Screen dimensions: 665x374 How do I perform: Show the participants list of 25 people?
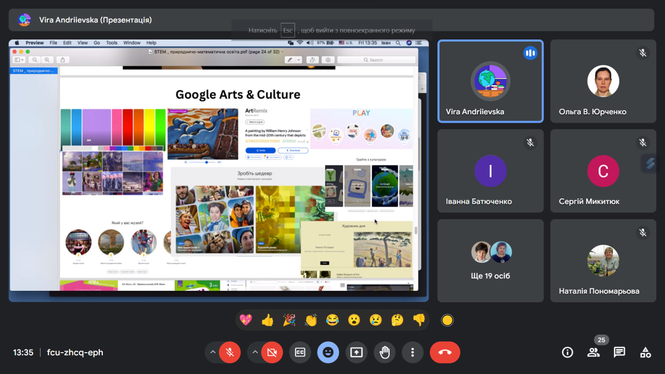593,352
